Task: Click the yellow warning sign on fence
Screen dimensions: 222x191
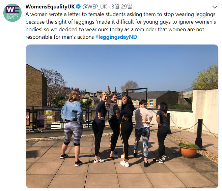Action: tap(49, 113)
